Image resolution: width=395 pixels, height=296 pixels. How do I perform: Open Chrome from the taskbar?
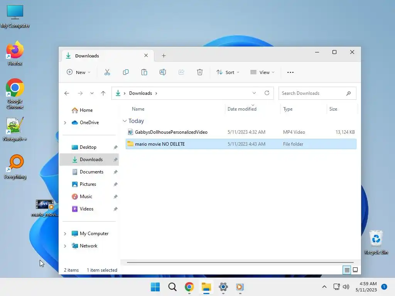pyautogui.click(x=189, y=287)
